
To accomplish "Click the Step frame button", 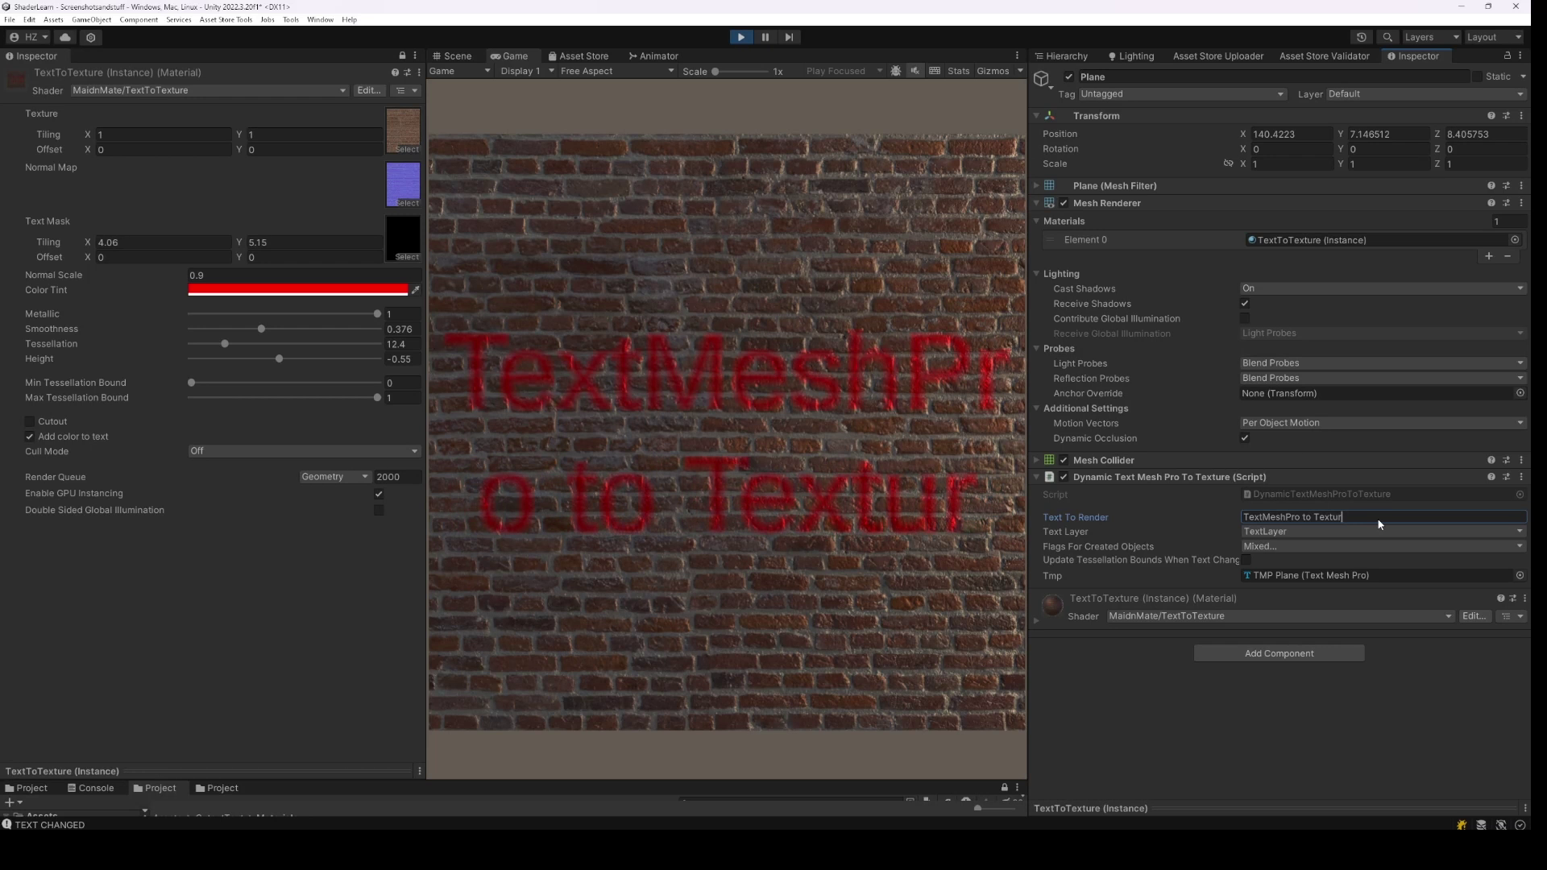I will tap(789, 37).
